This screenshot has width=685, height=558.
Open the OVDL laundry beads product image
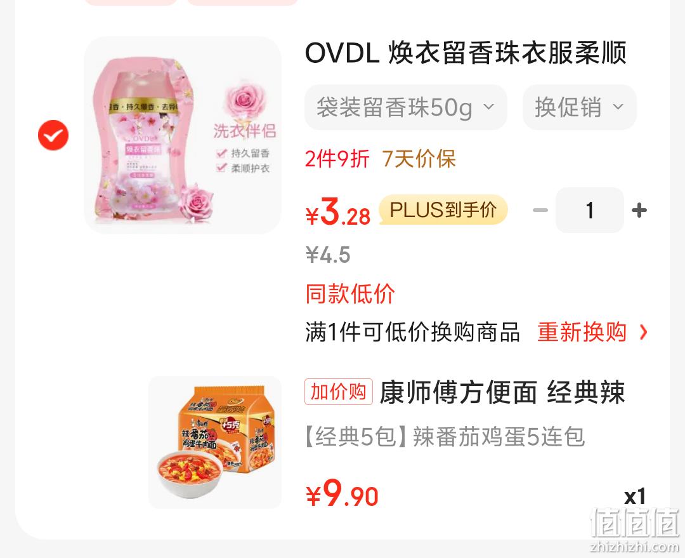(183, 135)
